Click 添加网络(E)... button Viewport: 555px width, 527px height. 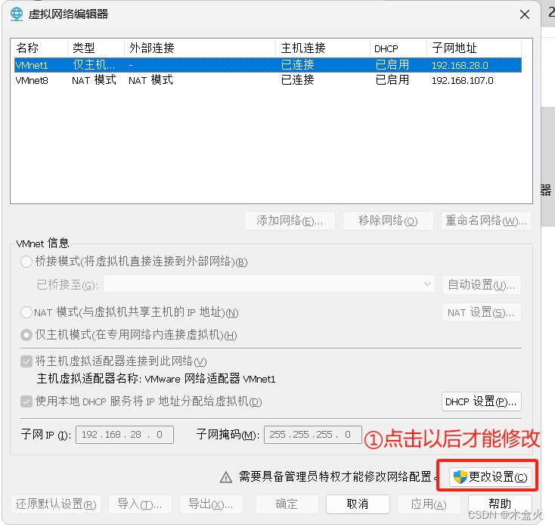[290, 221]
